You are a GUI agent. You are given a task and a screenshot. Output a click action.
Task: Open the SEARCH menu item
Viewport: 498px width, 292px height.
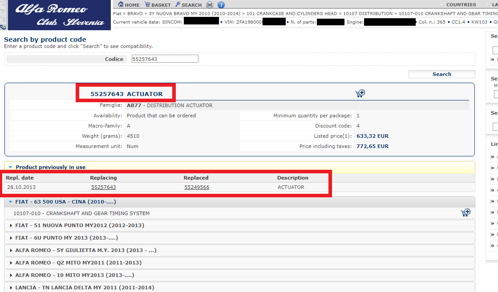coord(188,5)
